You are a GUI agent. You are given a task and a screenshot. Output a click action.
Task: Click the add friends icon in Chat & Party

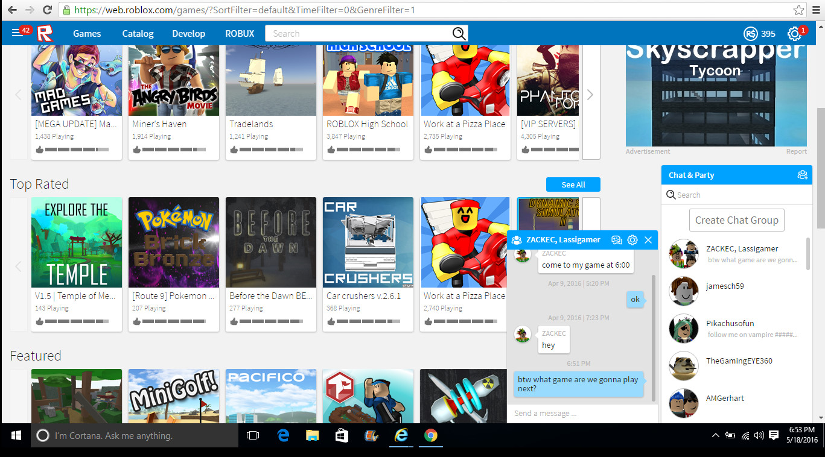802,175
